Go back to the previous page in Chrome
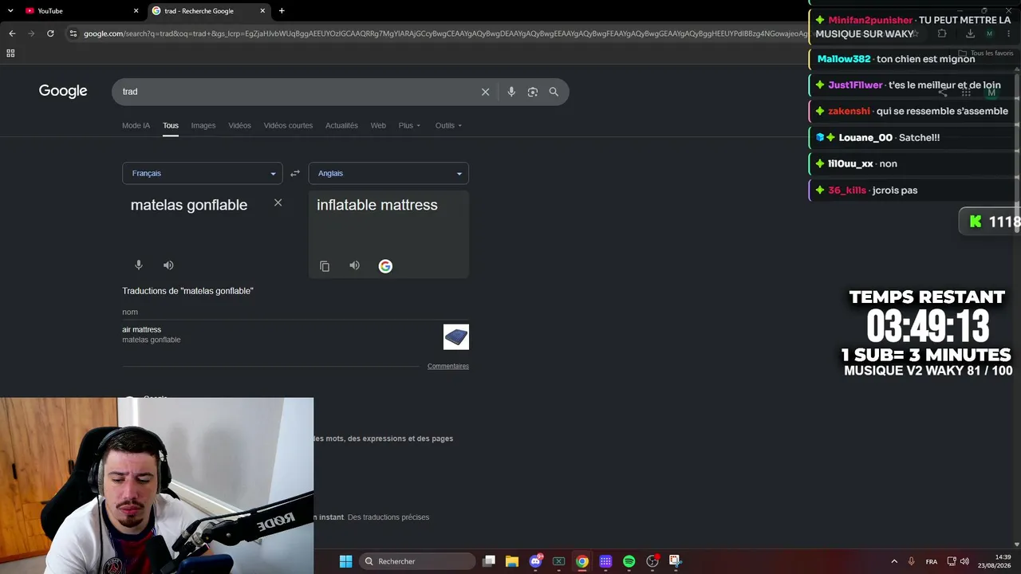The height and width of the screenshot is (574, 1021). (12, 33)
